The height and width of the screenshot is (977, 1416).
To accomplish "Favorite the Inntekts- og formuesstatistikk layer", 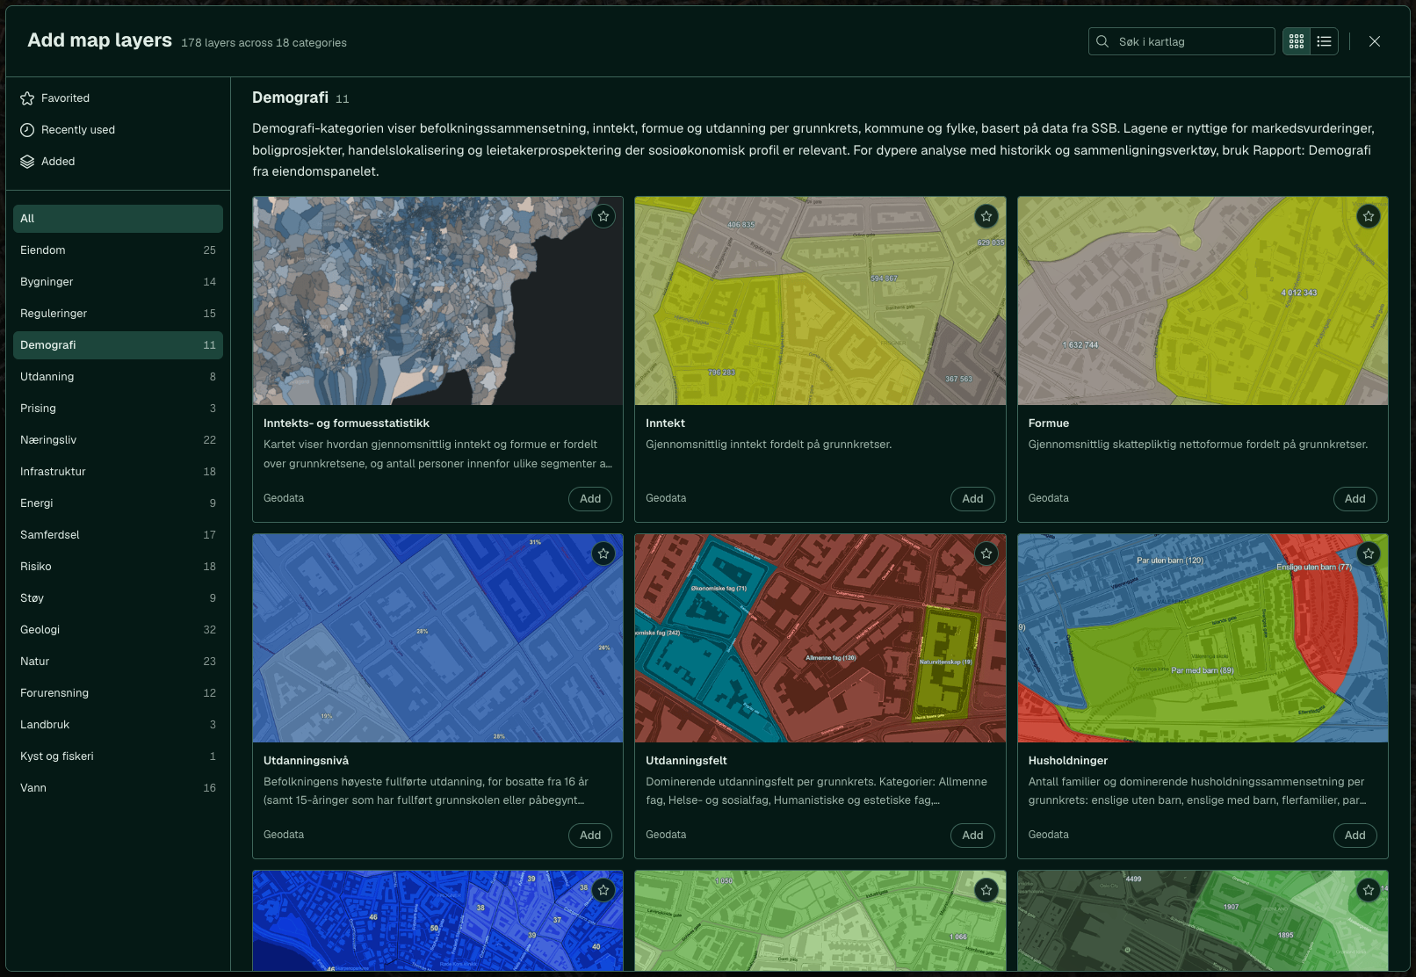I will pyautogui.click(x=603, y=216).
